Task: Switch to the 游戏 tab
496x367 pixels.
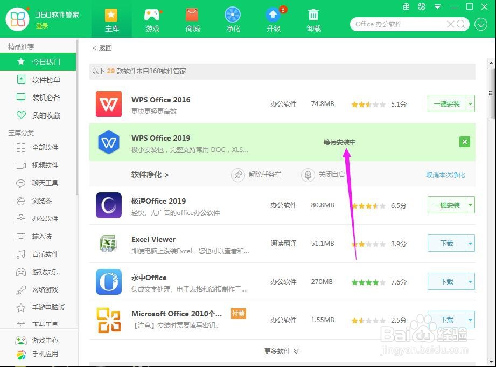Action: [x=152, y=20]
